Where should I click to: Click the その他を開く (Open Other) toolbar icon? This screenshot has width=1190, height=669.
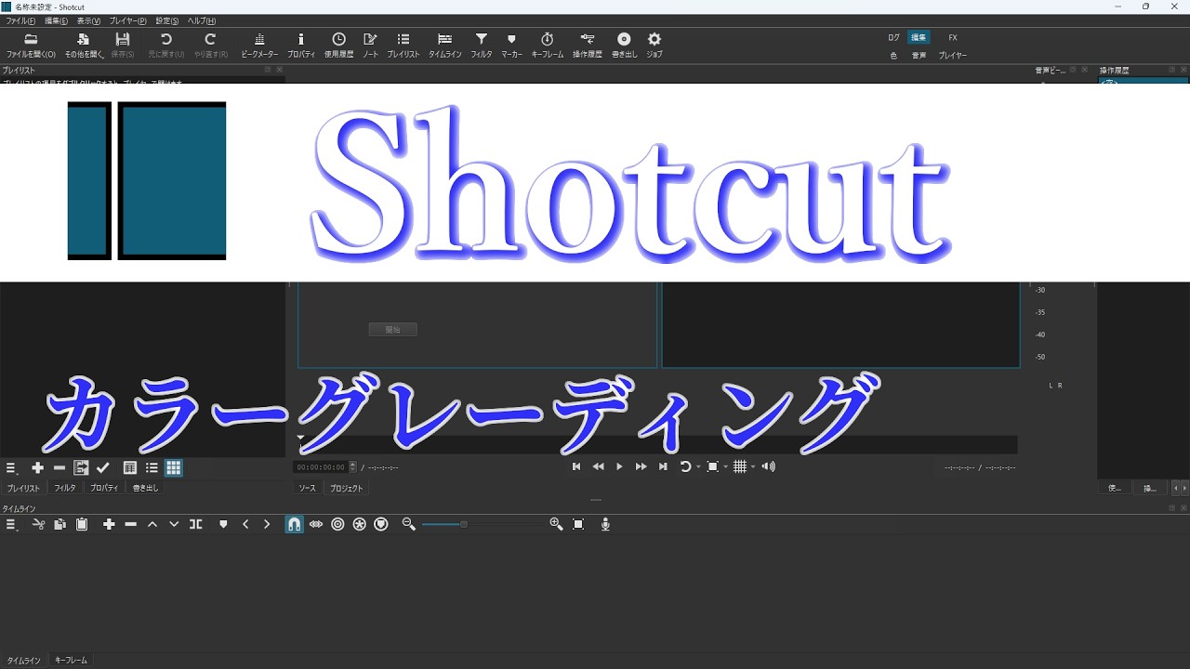coord(84,39)
